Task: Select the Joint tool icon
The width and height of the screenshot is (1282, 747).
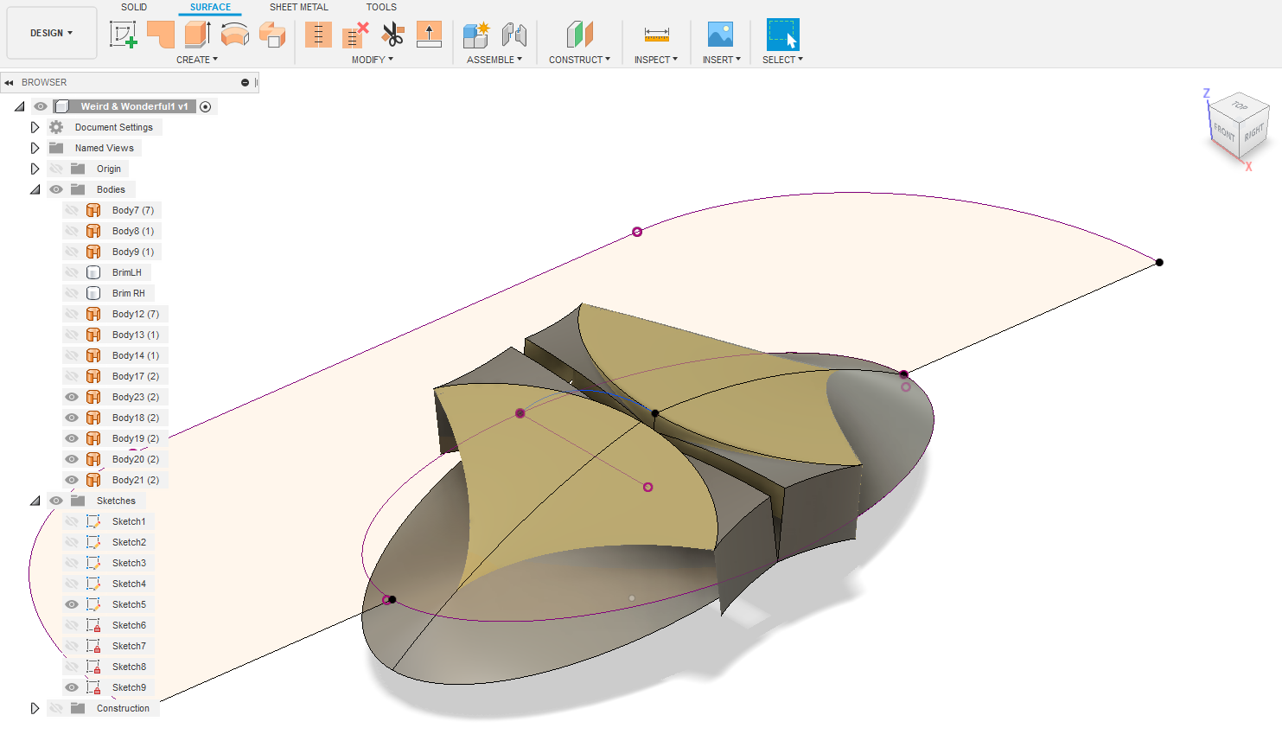Action: point(514,35)
